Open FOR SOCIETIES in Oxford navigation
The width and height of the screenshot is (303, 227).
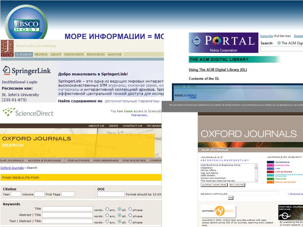134,160
